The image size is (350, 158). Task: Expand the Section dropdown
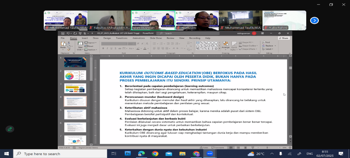tap(91, 50)
